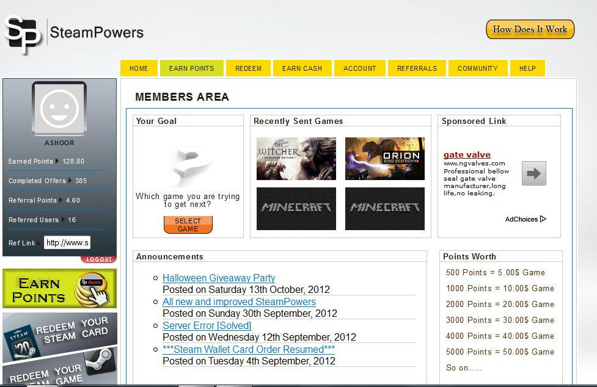Click 3000 Points = 30.00$ Game row

[500, 320]
